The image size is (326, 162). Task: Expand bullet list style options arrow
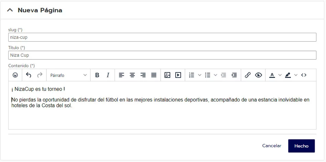point(216,75)
